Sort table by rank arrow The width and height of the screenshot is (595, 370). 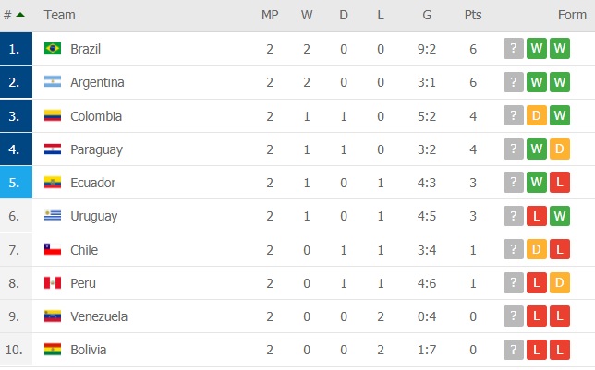(x=20, y=15)
